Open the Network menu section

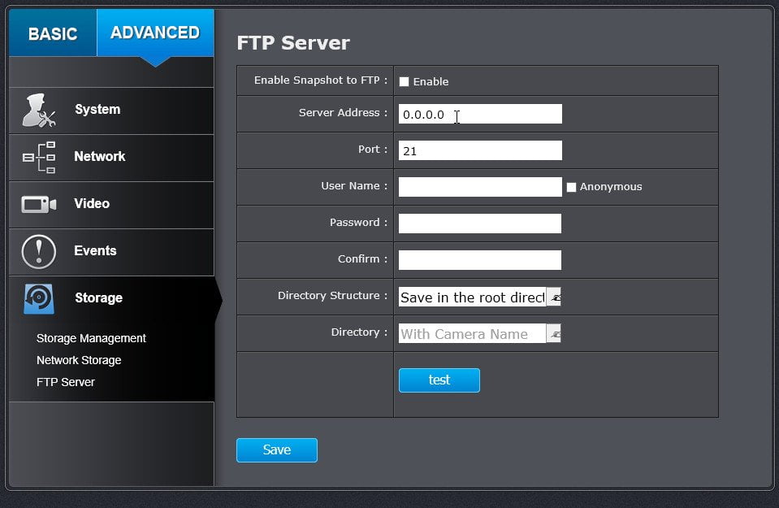[x=111, y=158]
